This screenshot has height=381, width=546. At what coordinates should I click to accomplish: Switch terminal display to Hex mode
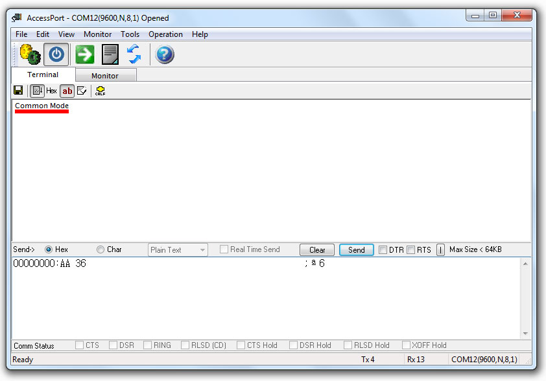tap(51, 91)
